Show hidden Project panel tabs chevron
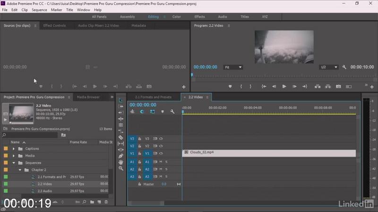The height and width of the screenshot is (212, 378). pos(112,97)
